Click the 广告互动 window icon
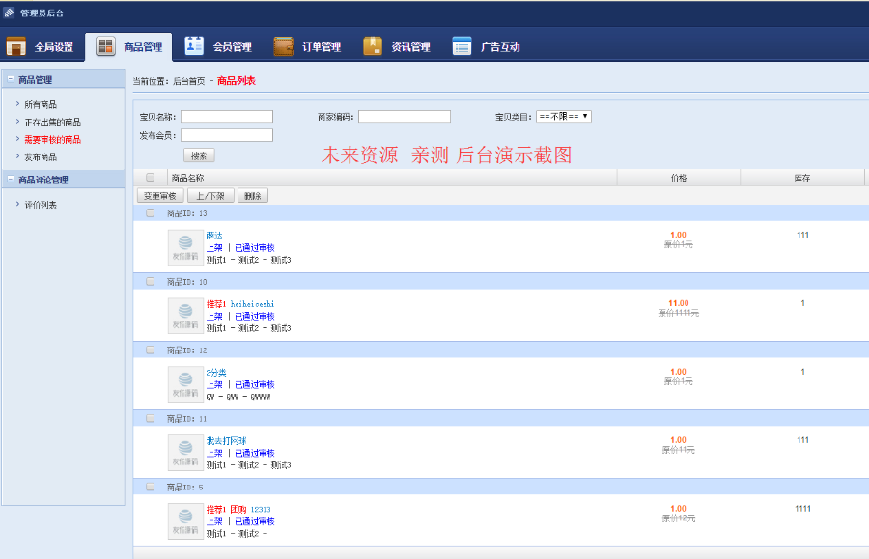This screenshot has width=869, height=559. (x=462, y=46)
